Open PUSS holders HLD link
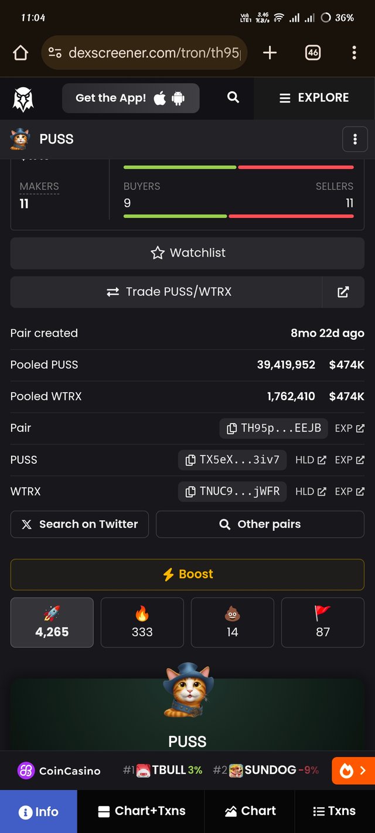 [x=311, y=460]
